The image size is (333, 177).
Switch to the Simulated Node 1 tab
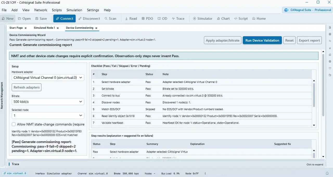(x=44, y=28)
